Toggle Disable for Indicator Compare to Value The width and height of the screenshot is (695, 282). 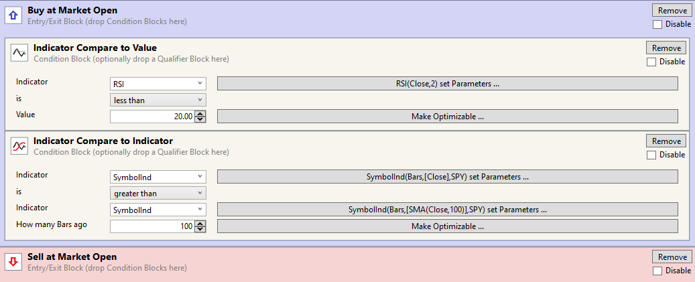(x=651, y=62)
